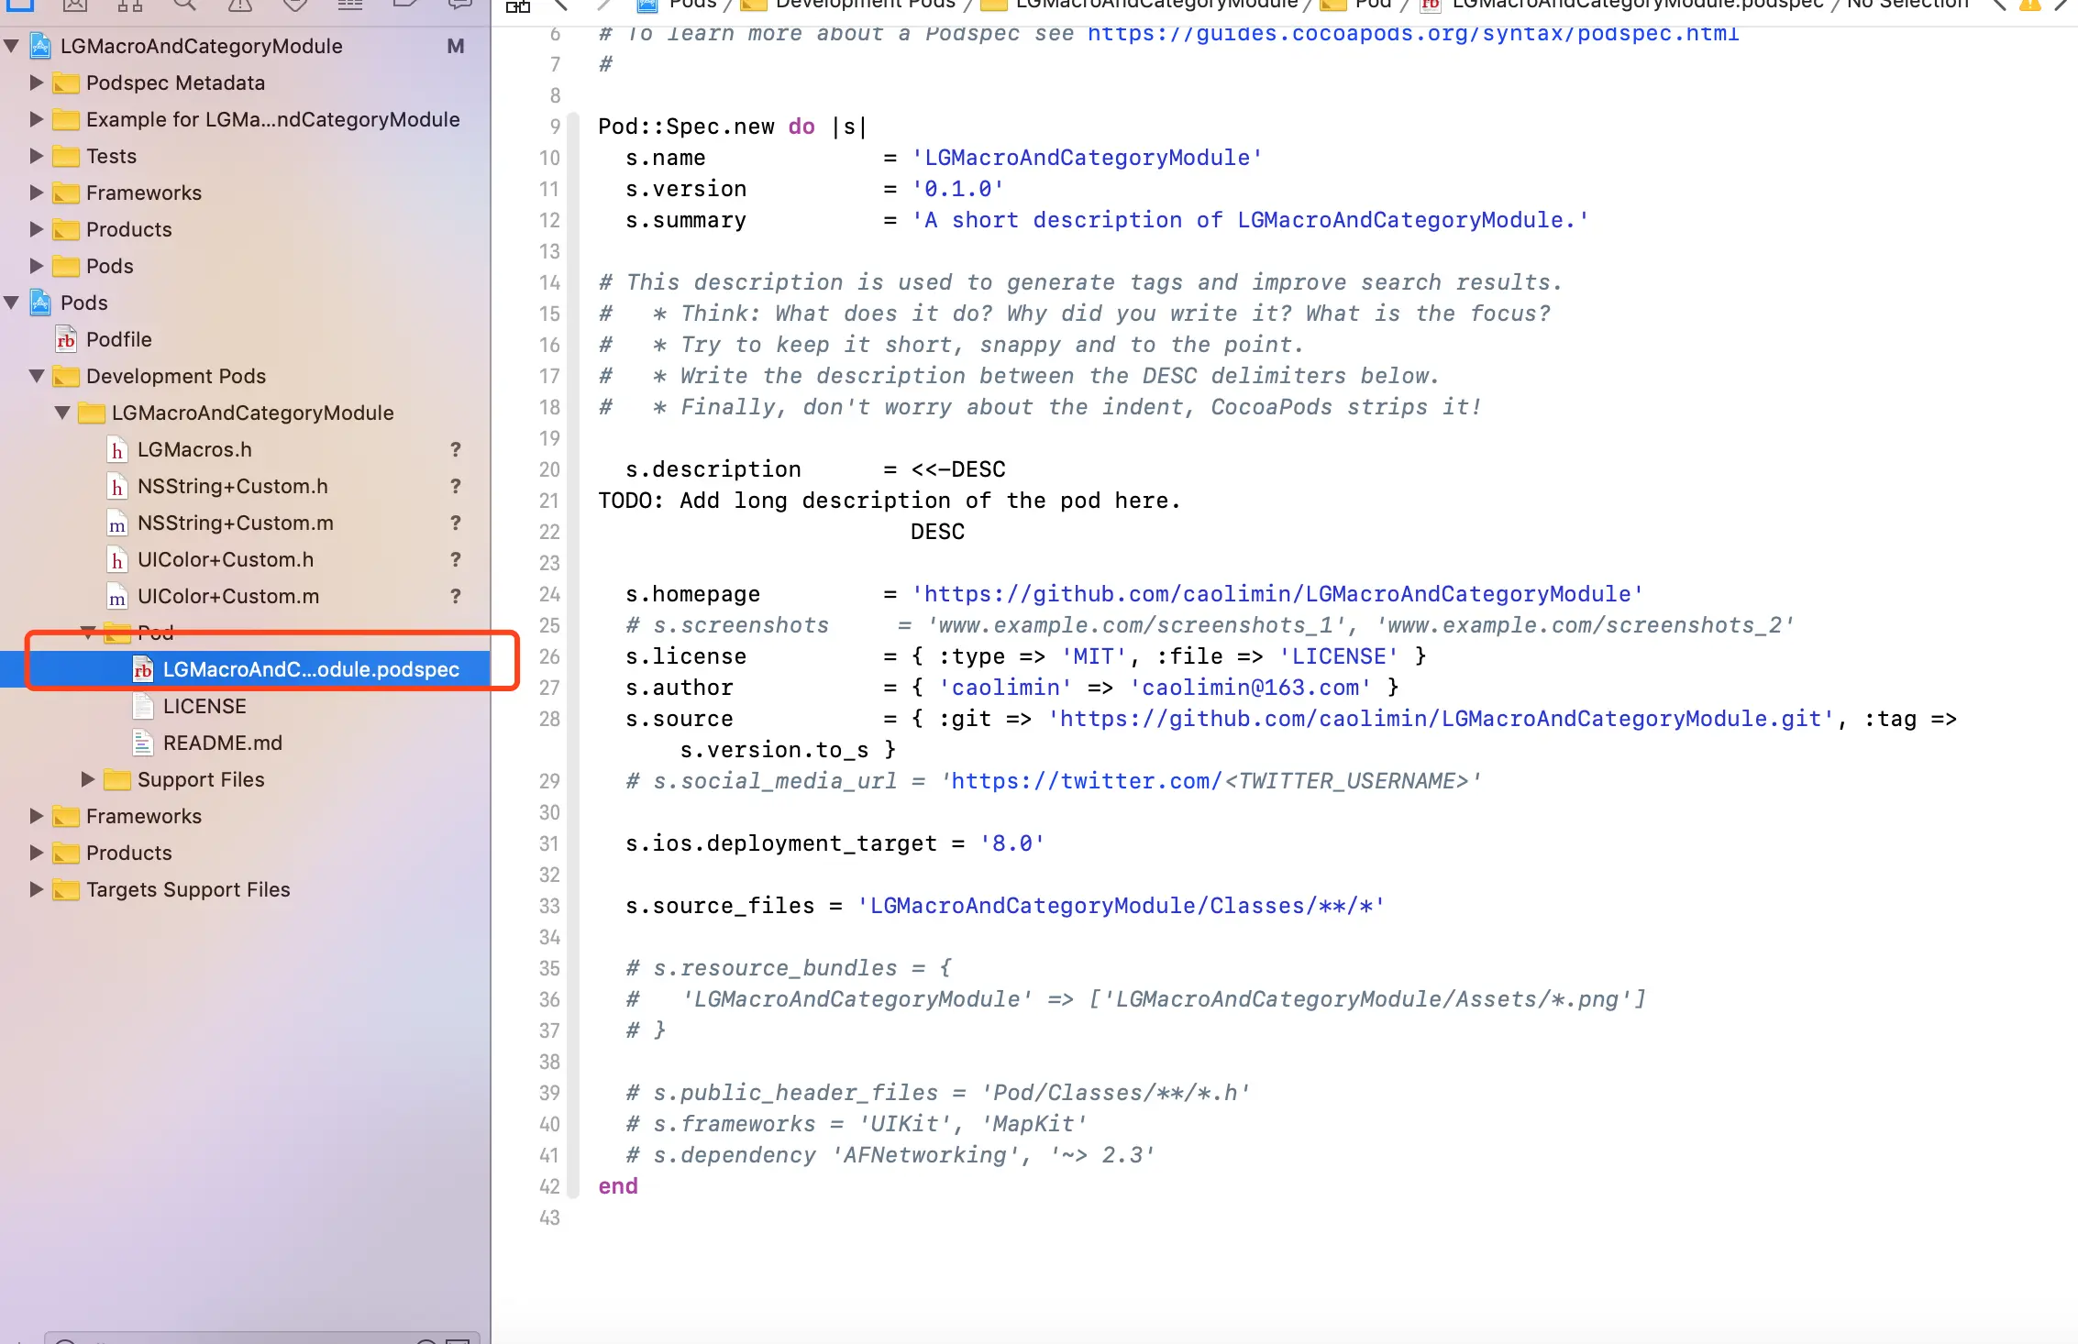2078x1344 pixels.
Task: Open the Symbol navigator hierarchy icon
Action: (x=129, y=5)
